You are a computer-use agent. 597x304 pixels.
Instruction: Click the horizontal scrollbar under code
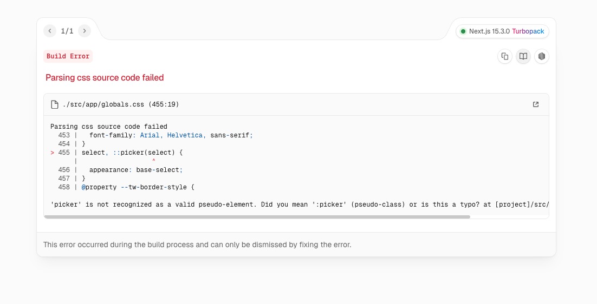[x=257, y=217]
